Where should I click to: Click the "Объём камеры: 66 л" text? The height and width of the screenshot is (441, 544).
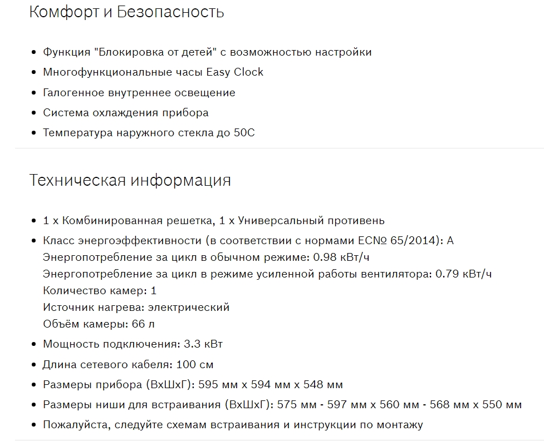point(98,324)
